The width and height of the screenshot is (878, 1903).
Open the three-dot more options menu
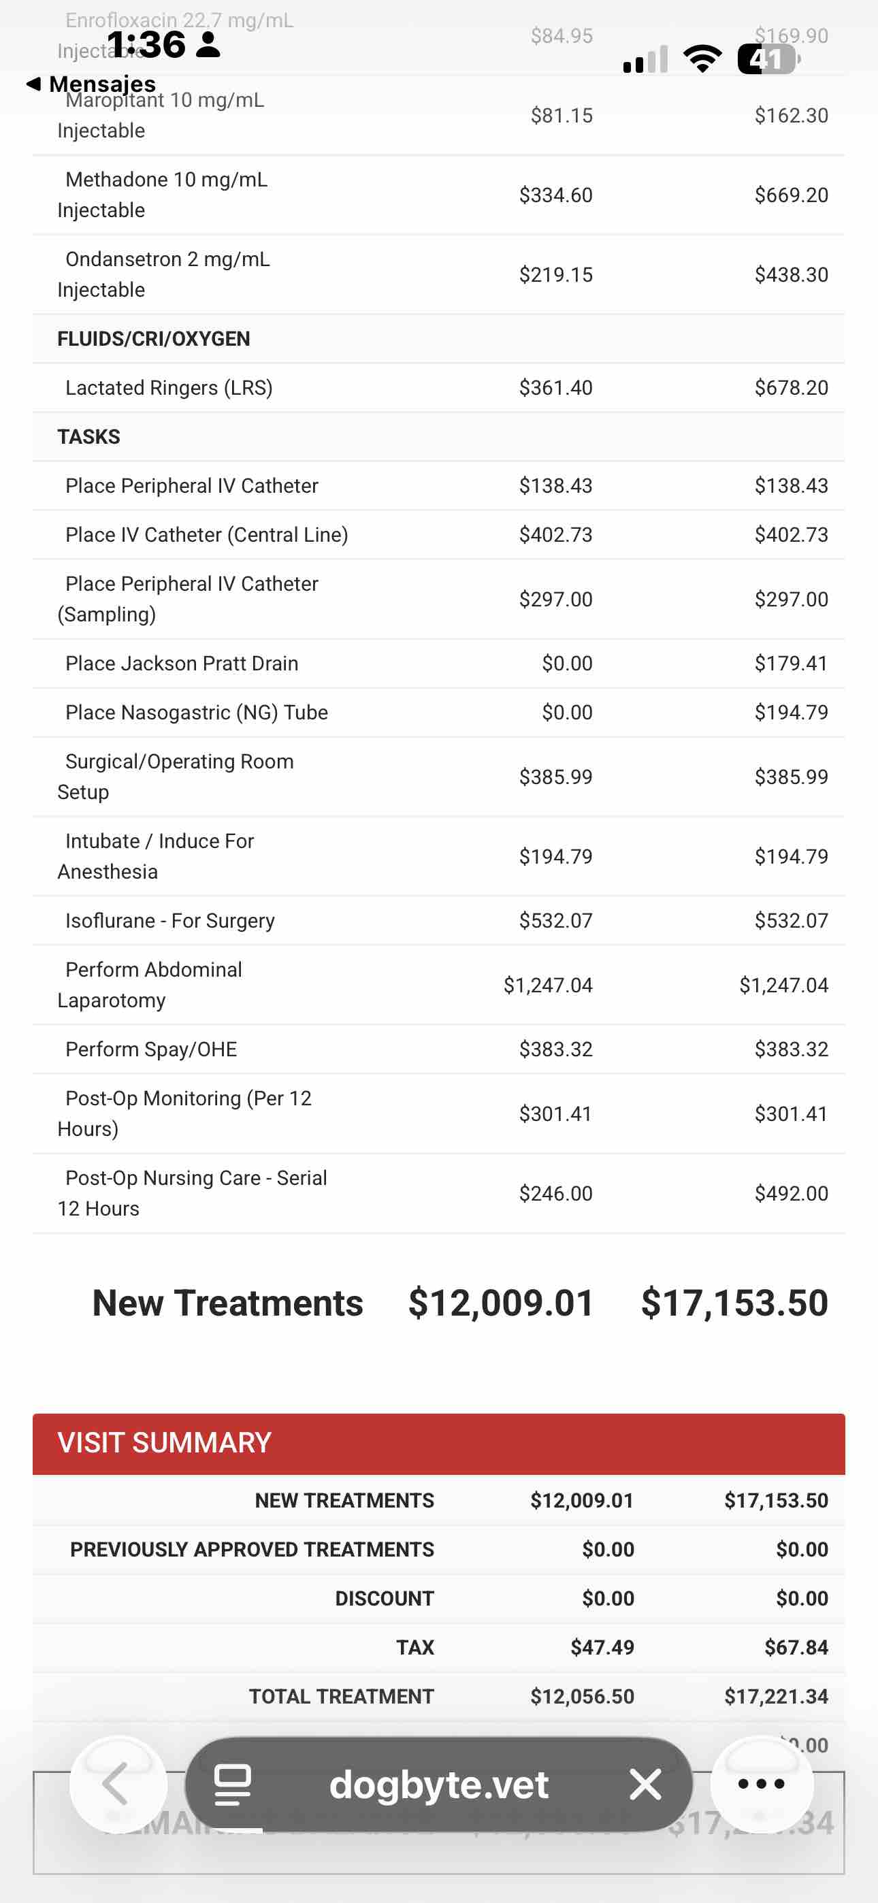point(761,1784)
